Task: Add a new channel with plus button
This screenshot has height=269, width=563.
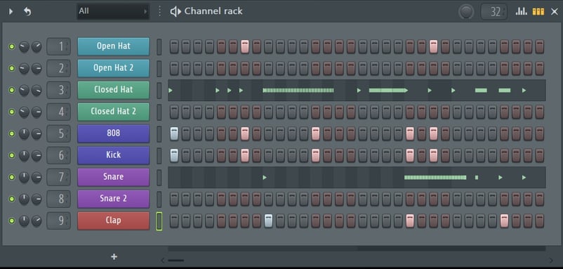Action: tap(114, 256)
